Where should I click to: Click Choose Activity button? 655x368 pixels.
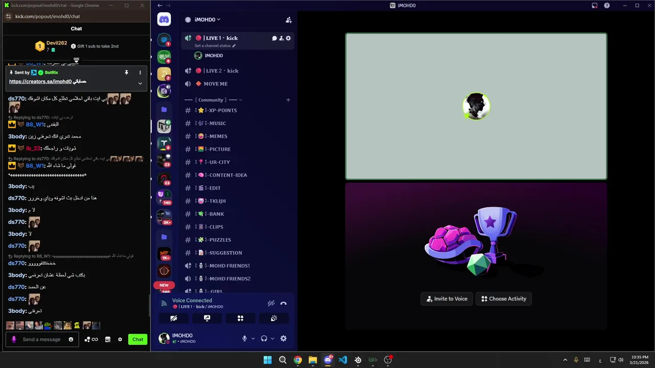click(x=504, y=299)
